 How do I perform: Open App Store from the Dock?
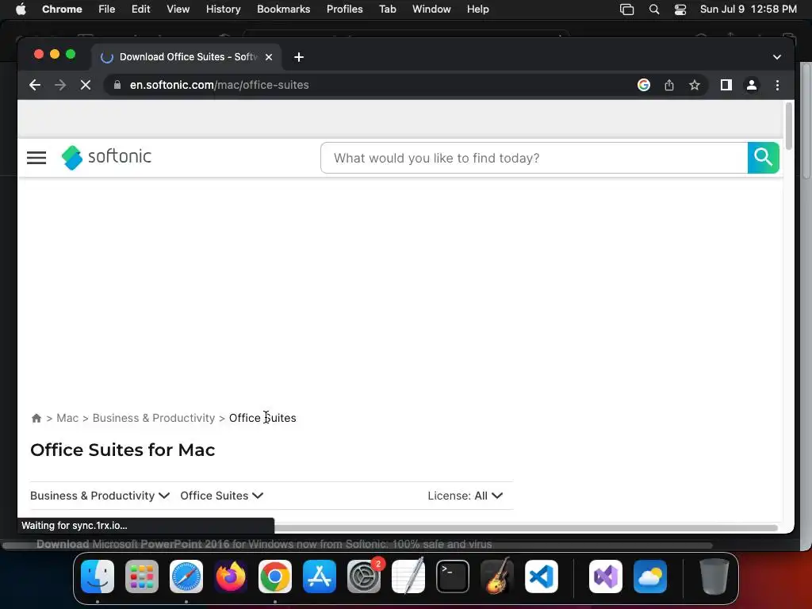coord(319,576)
